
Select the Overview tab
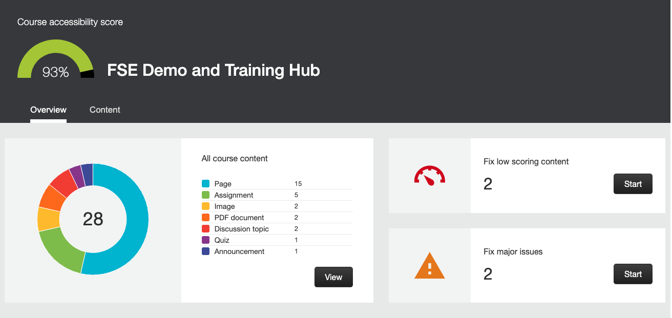pos(48,110)
